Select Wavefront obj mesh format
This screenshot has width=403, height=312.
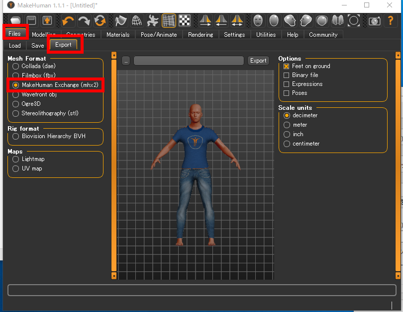click(x=34, y=94)
